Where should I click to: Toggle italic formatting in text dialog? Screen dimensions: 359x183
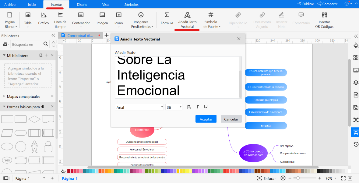197,107
